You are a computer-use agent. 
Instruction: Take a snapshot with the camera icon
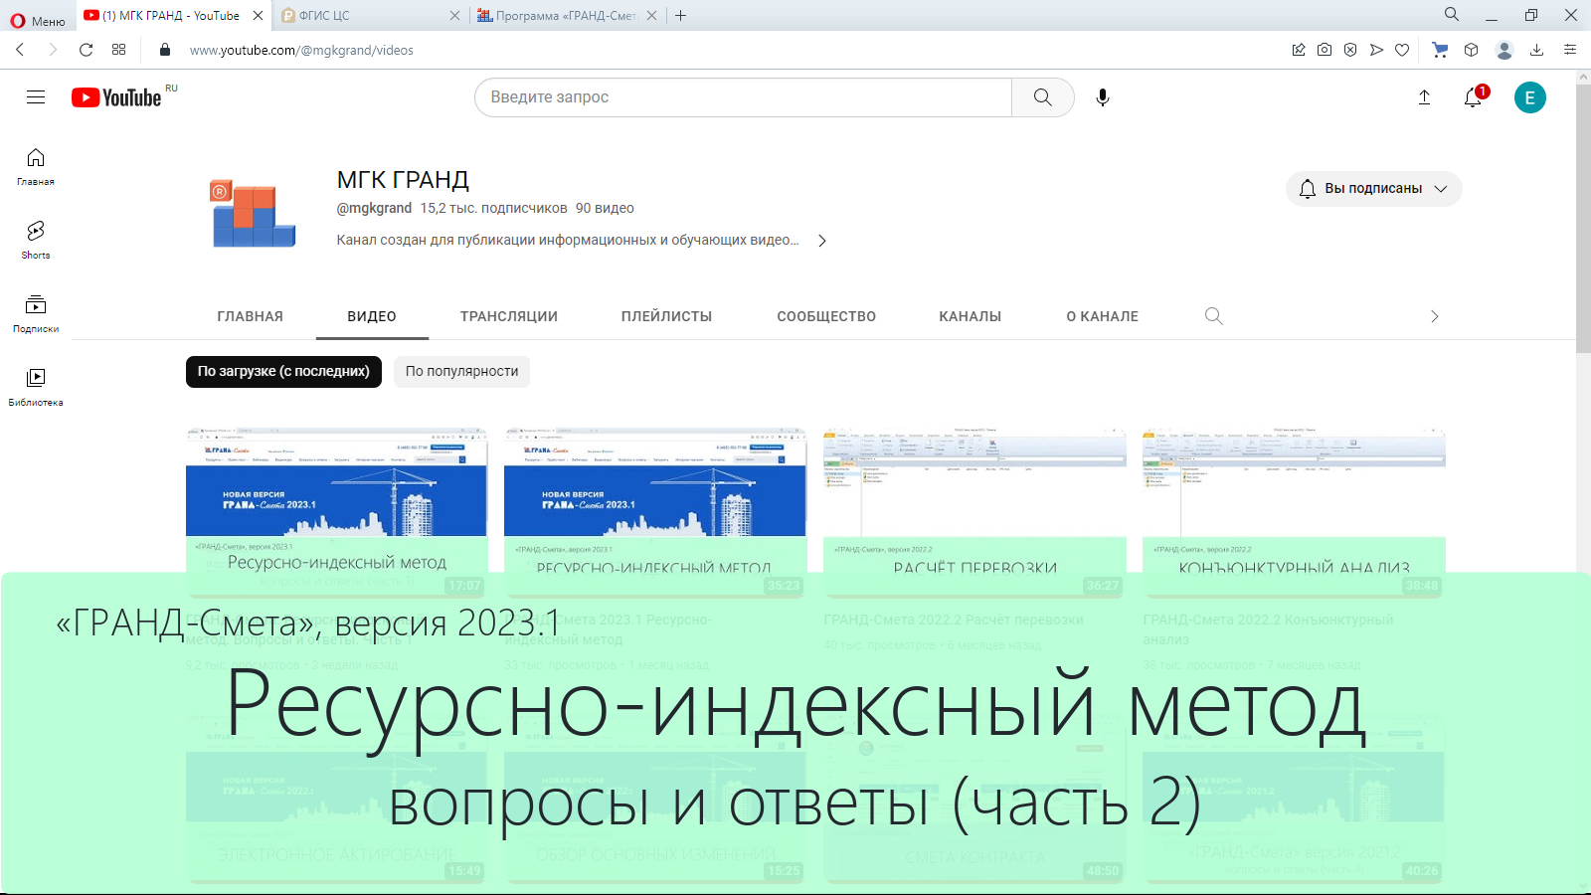pyautogui.click(x=1325, y=50)
